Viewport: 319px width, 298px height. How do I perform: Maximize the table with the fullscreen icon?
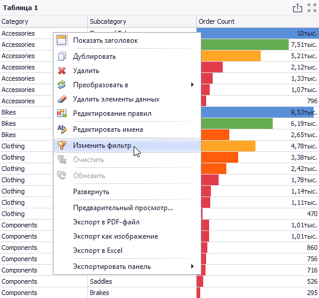[312, 8]
